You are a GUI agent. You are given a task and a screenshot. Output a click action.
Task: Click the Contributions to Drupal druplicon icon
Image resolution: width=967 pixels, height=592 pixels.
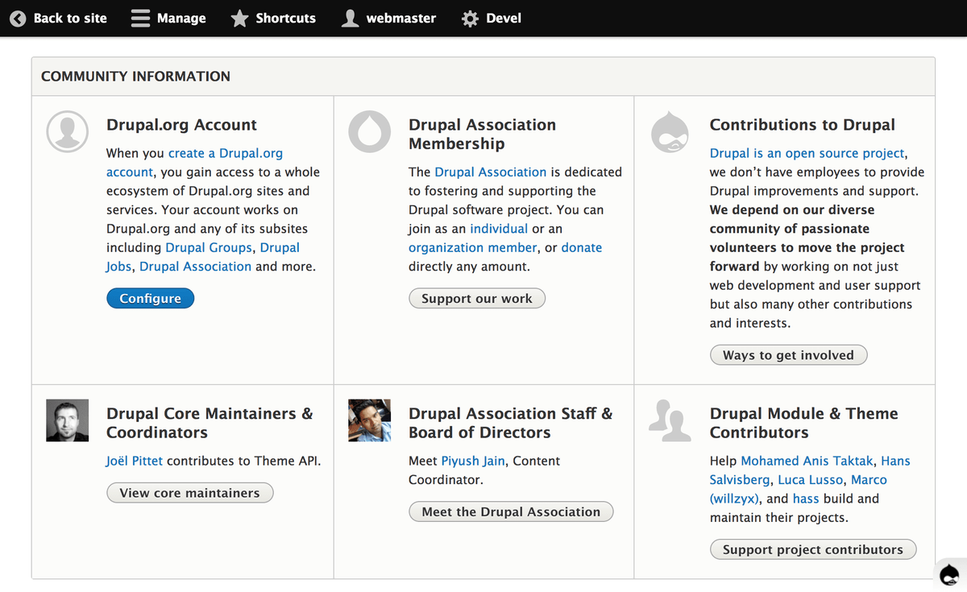[x=670, y=132]
